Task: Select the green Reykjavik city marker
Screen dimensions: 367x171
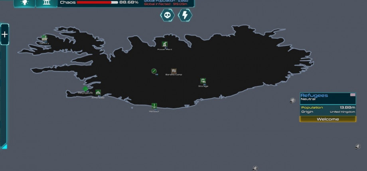Action: click(85, 89)
